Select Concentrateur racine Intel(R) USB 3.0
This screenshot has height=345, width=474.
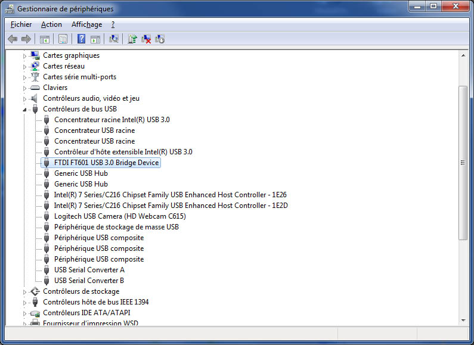112,120
